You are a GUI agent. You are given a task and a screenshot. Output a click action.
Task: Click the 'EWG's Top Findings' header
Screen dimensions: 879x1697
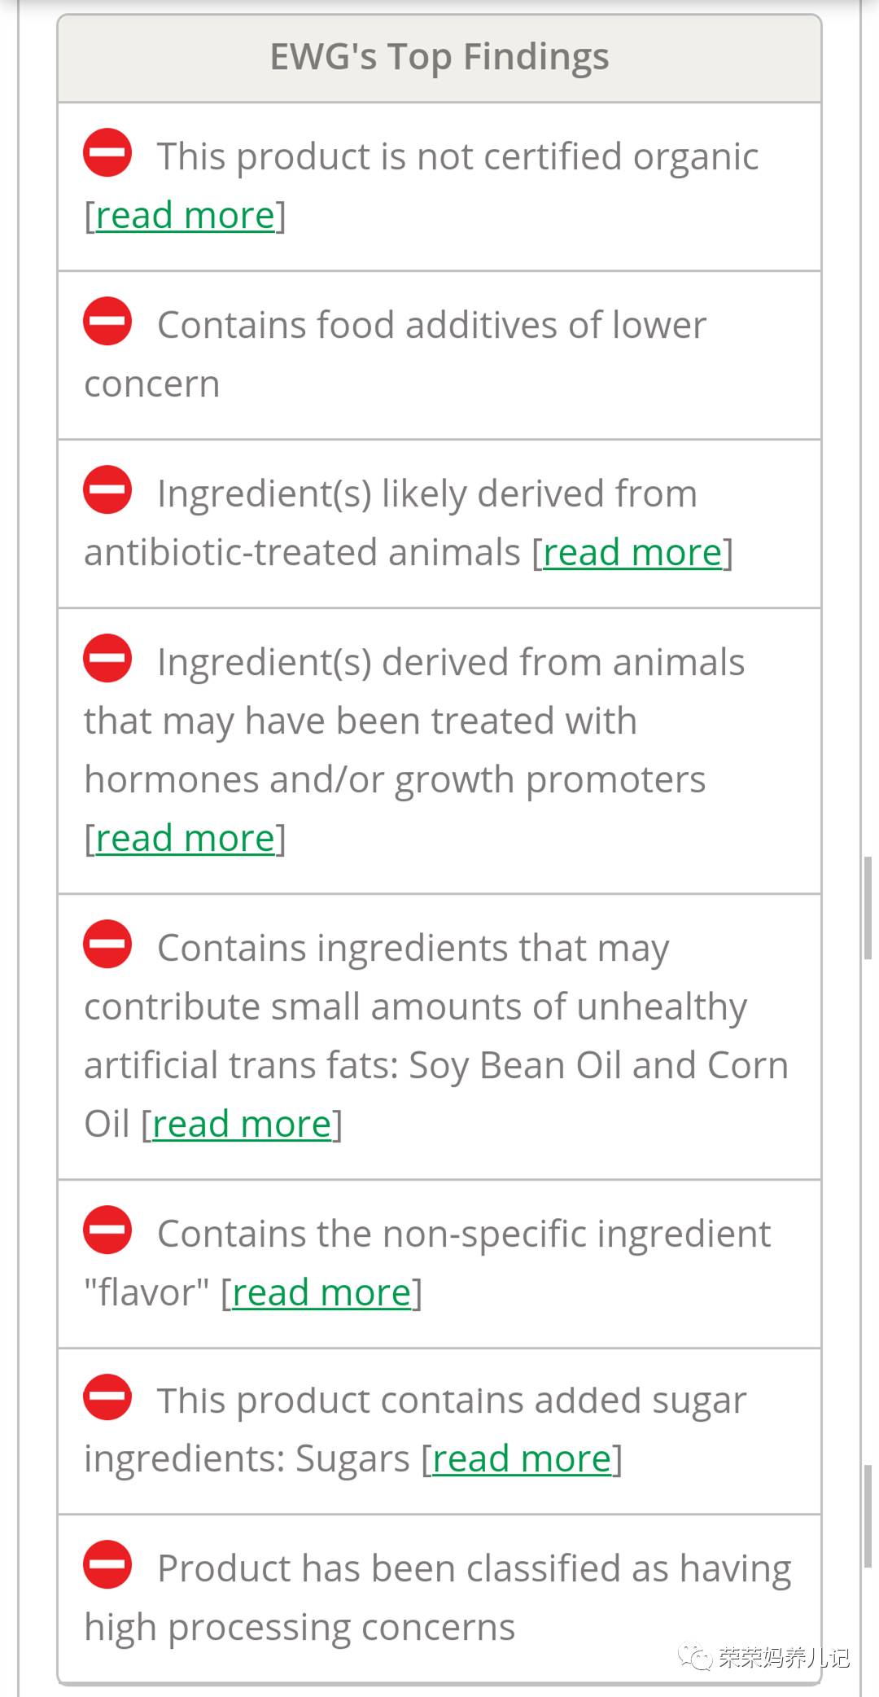pyautogui.click(x=439, y=58)
